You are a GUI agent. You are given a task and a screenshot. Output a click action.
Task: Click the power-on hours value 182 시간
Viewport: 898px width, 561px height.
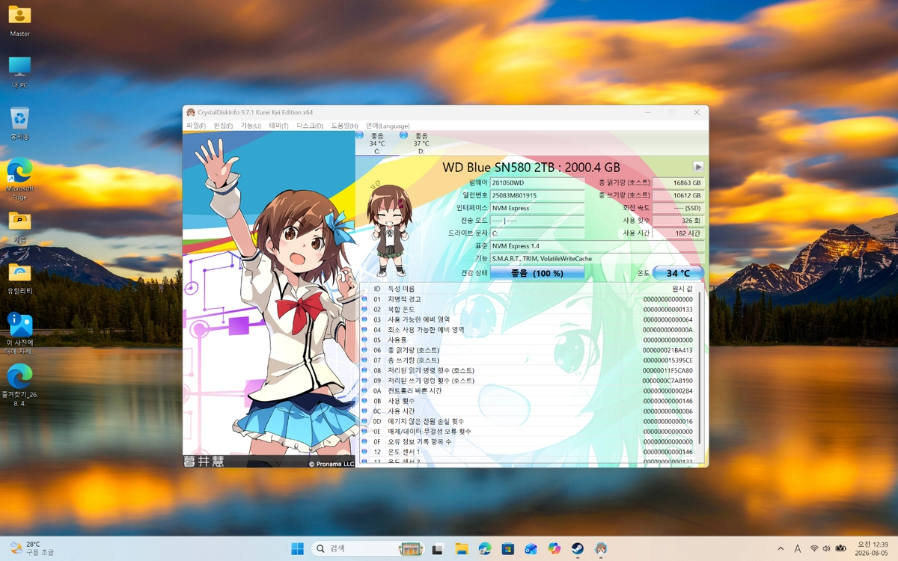pos(678,233)
